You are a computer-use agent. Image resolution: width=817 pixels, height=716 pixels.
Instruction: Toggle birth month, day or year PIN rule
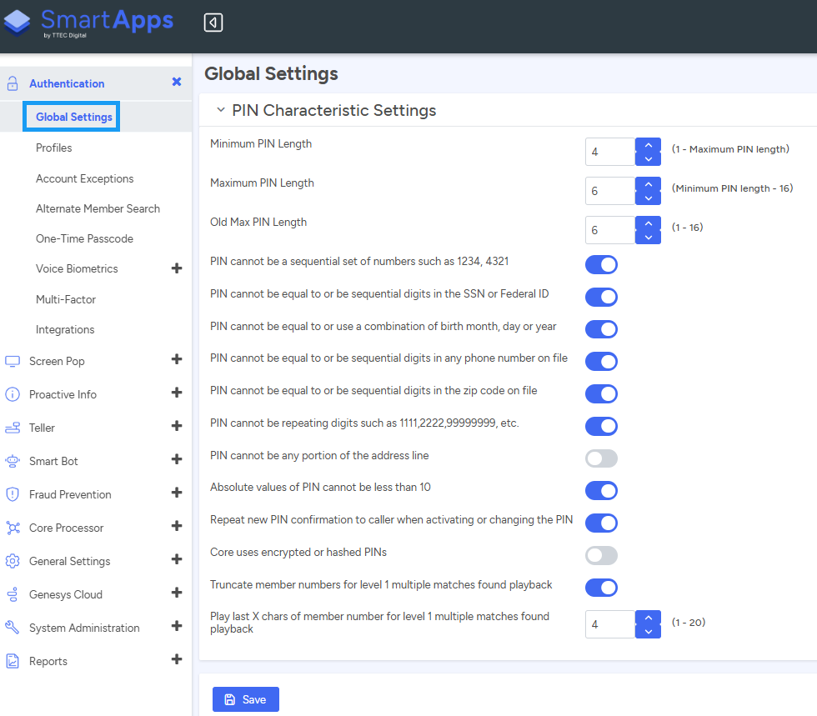point(601,329)
